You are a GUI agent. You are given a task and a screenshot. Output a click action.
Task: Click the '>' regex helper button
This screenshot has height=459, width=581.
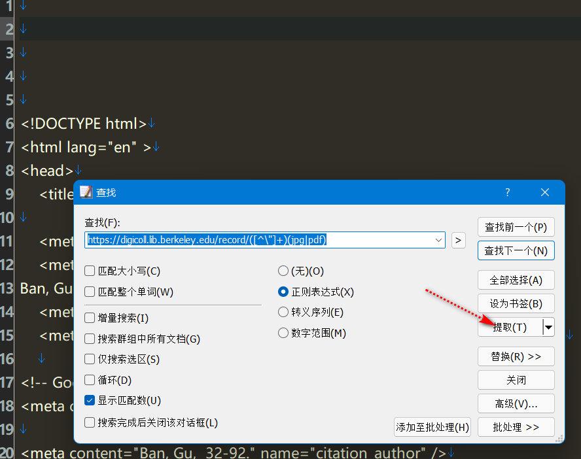tap(458, 240)
